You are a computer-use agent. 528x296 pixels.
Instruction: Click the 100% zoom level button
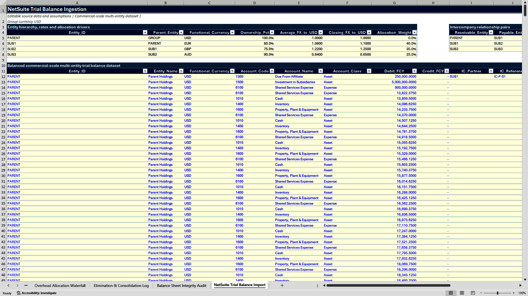coord(522,293)
